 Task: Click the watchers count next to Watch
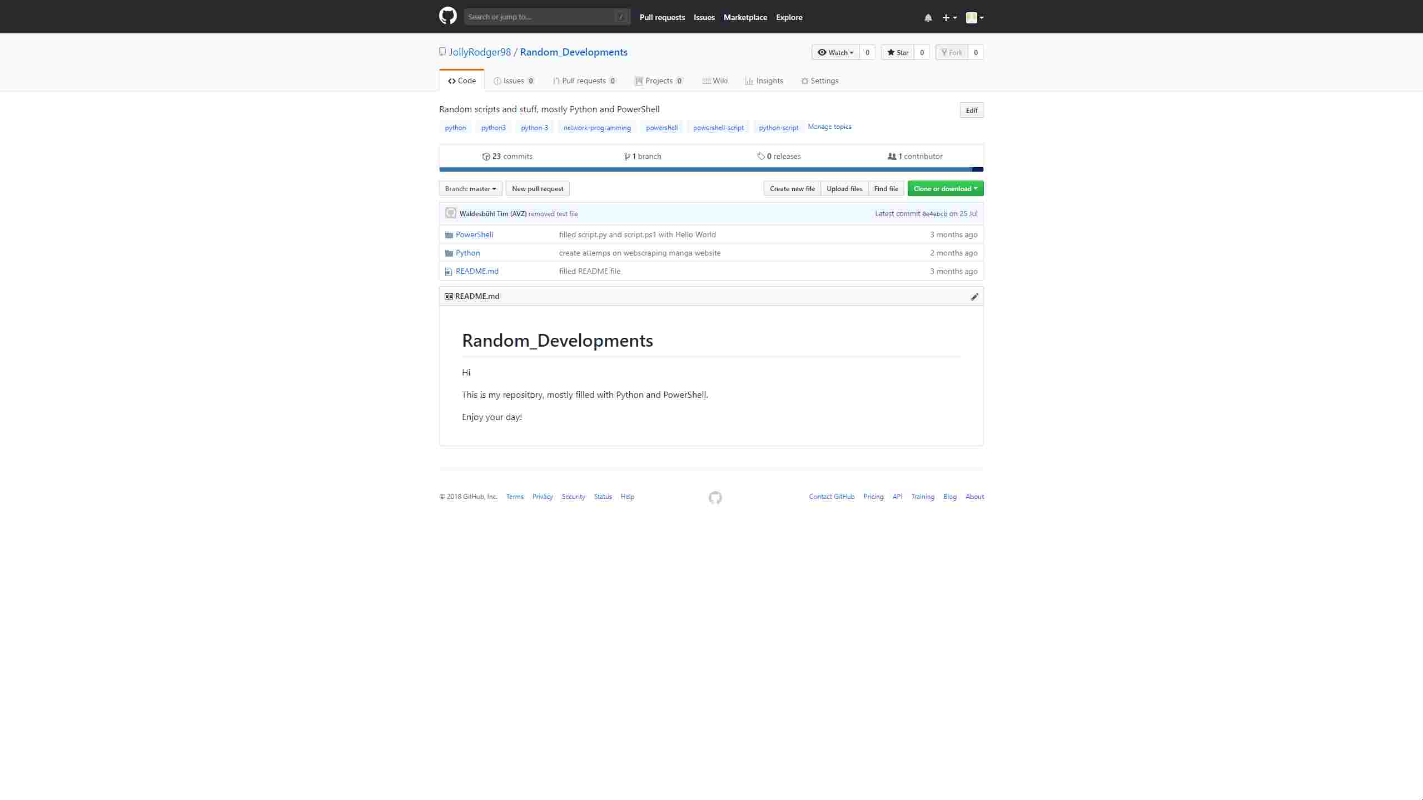[x=867, y=52]
